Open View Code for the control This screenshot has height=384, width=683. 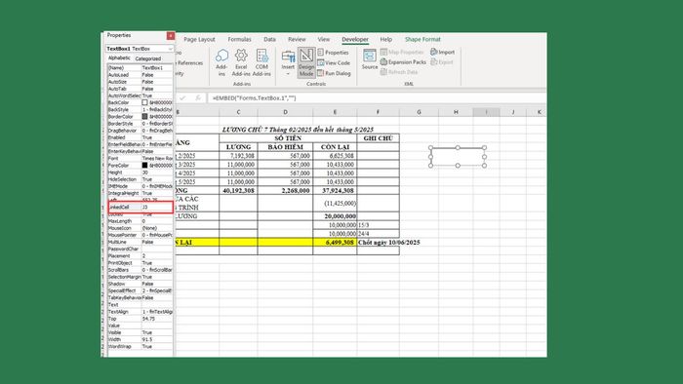coord(334,63)
